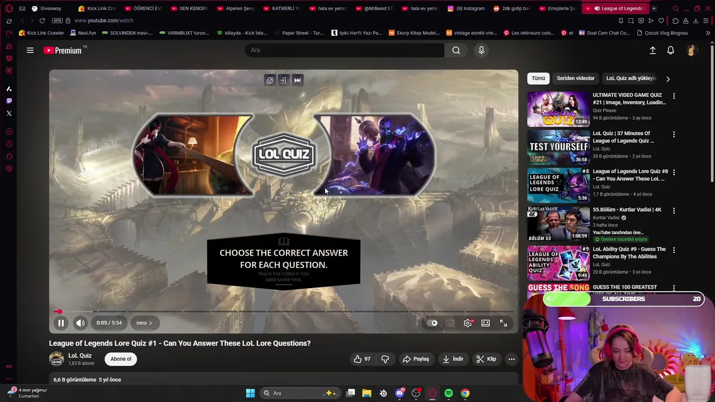
Task: Open the Neal.fun bookmark
Action: [x=83, y=33]
